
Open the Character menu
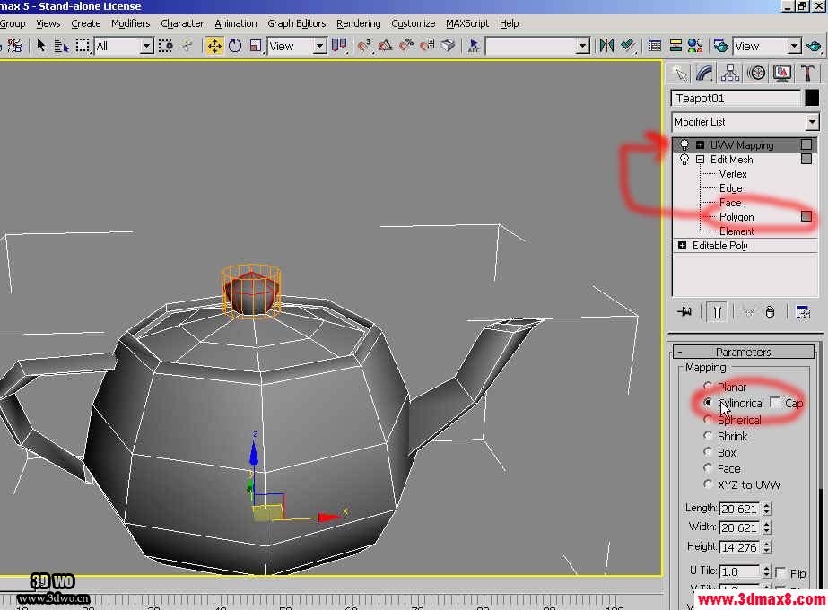click(x=182, y=23)
